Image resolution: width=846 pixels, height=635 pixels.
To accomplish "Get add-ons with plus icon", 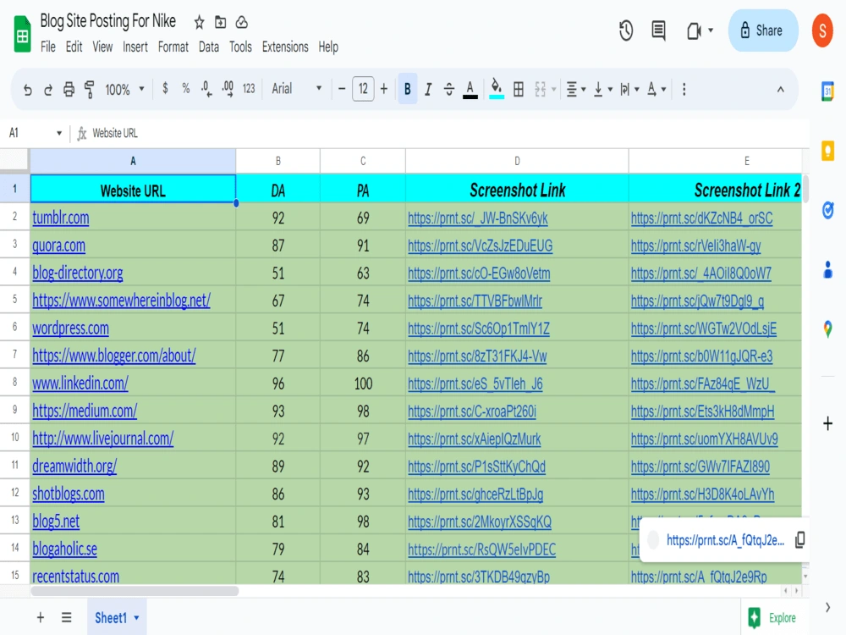I will tap(827, 423).
